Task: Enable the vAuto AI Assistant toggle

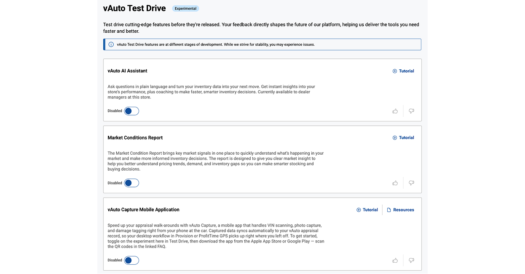Action: [x=131, y=111]
